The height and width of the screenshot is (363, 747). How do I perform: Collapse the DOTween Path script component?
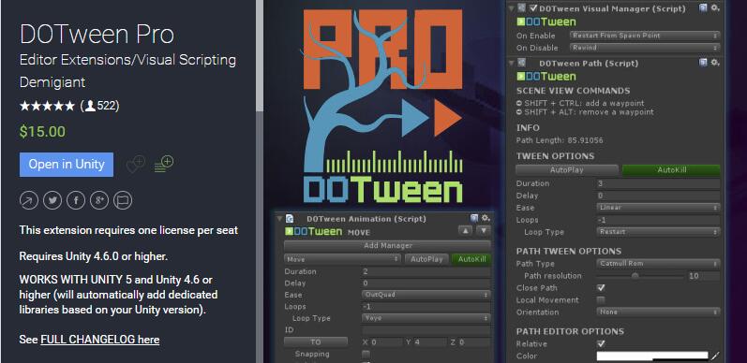512,63
